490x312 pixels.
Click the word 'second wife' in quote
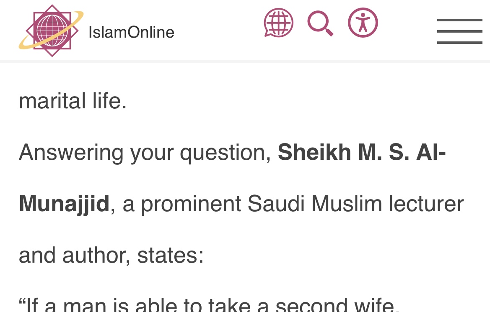[x=334, y=304]
